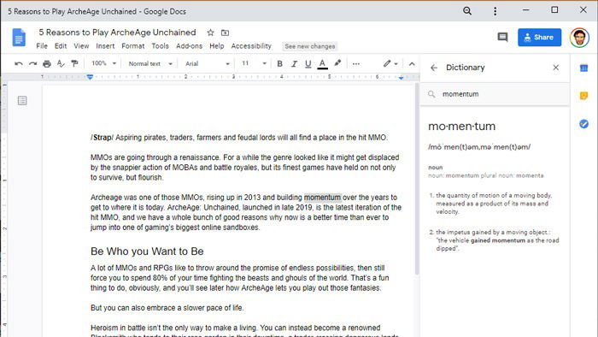Open the Arial font dropdown
This screenshot has height=337, width=598.
(x=208, y=64)
